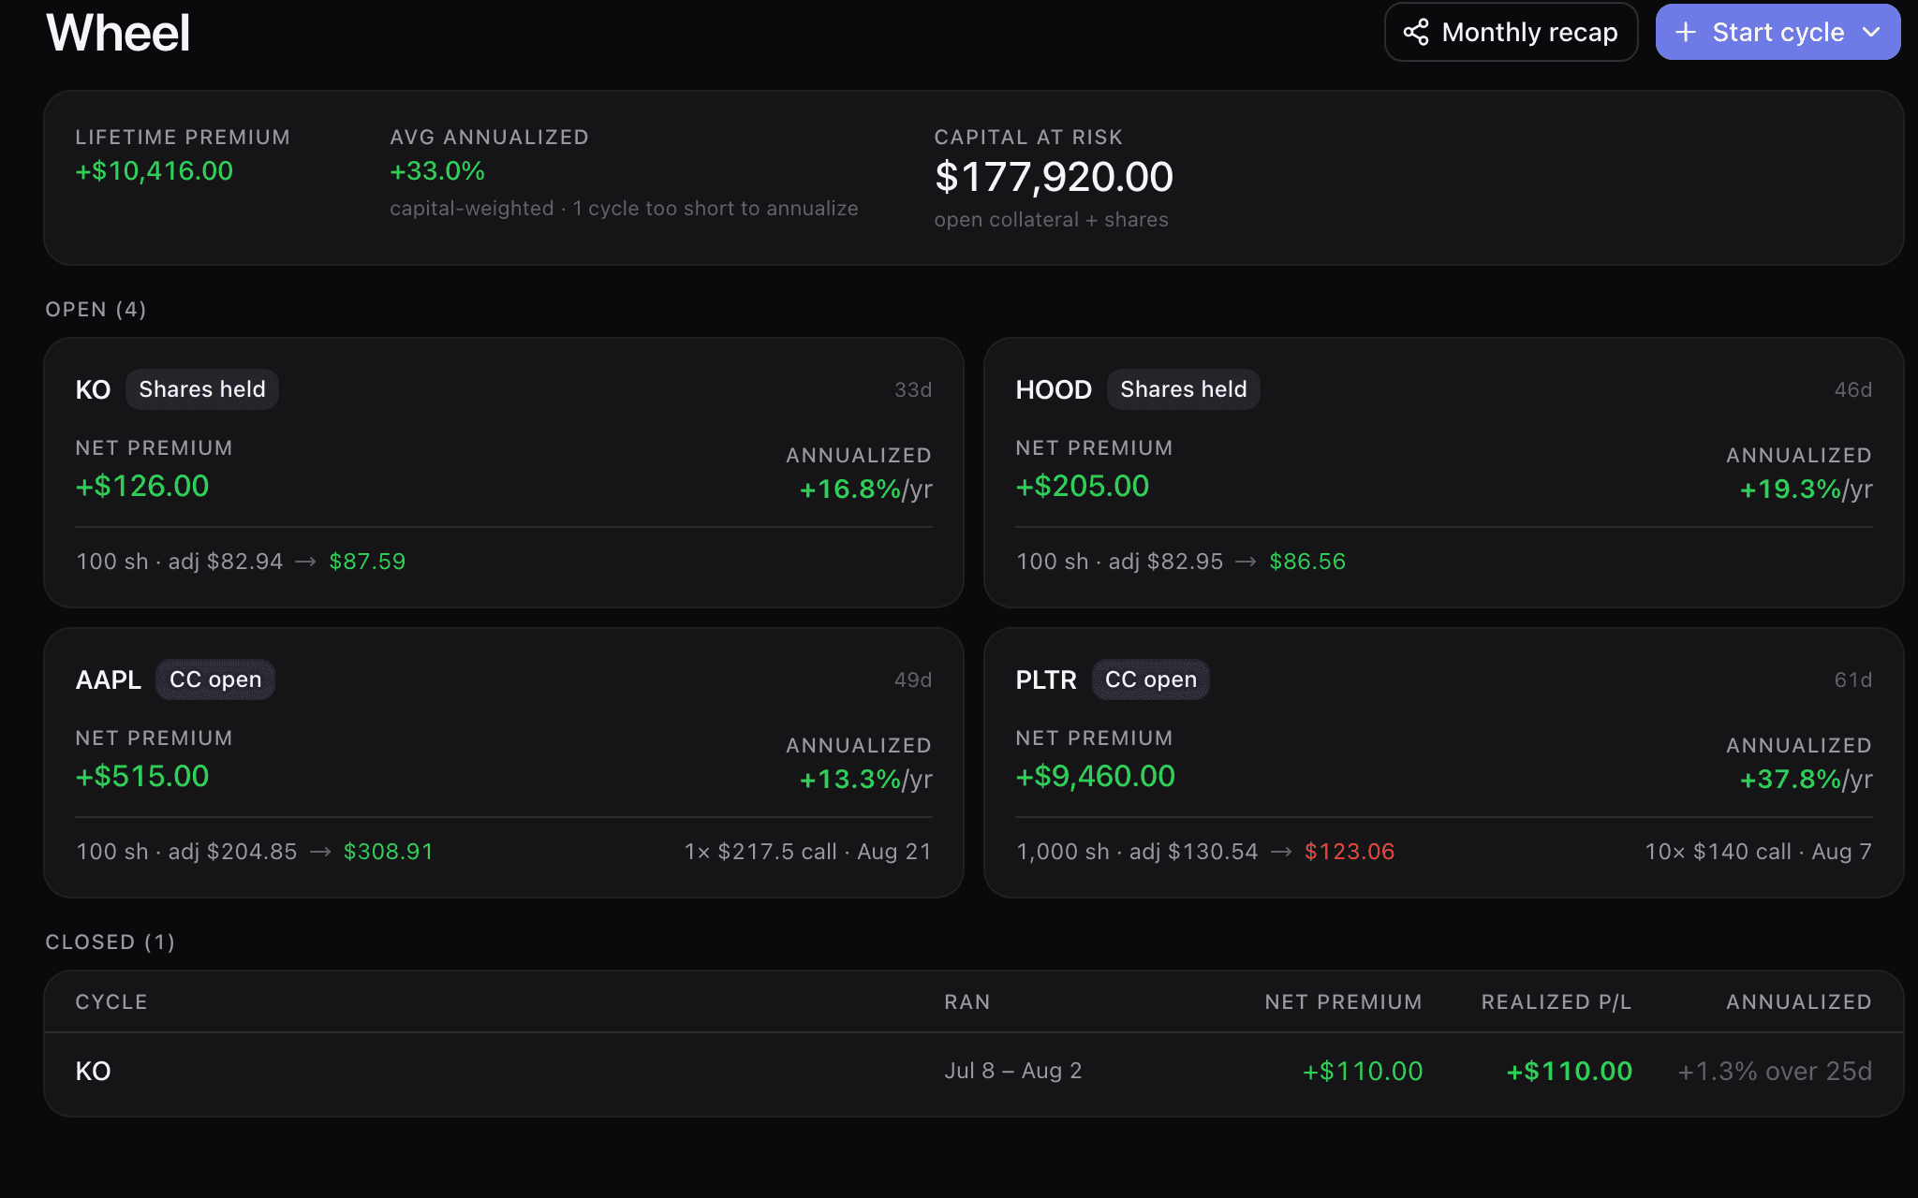
Task: Select the avg annualized +33.0% value
Action: pos(437,171)
